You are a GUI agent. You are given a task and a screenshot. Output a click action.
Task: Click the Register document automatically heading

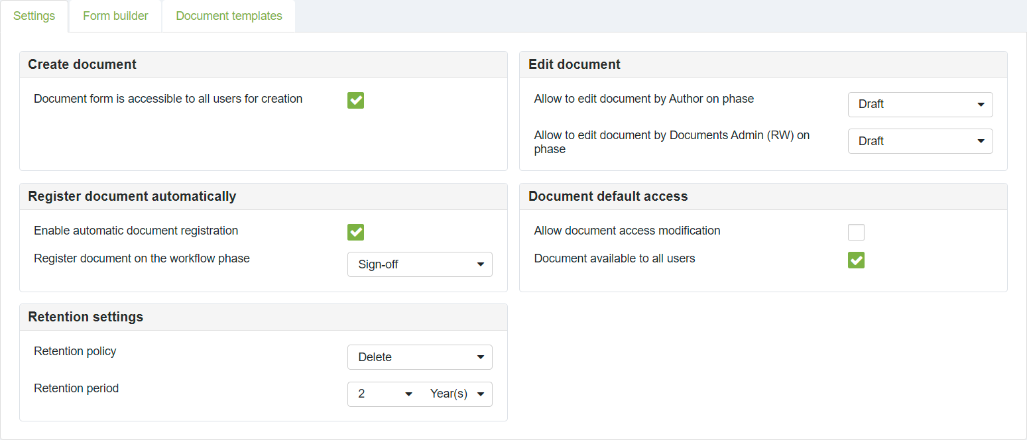click(x=132, y=196)
